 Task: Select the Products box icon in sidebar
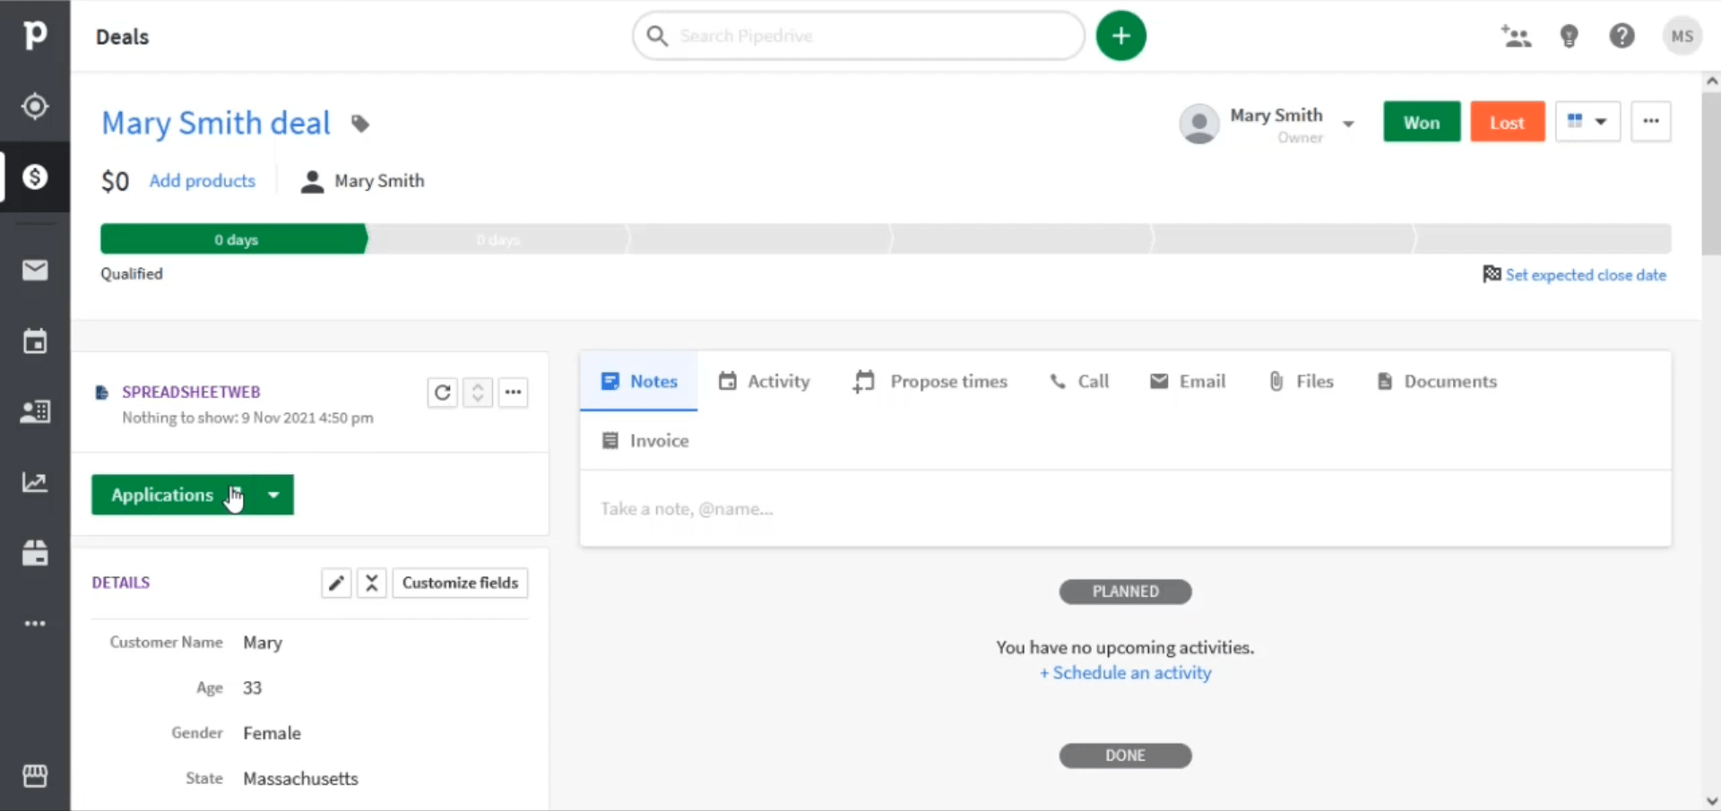pyautogui.click(x=35, y=554)
